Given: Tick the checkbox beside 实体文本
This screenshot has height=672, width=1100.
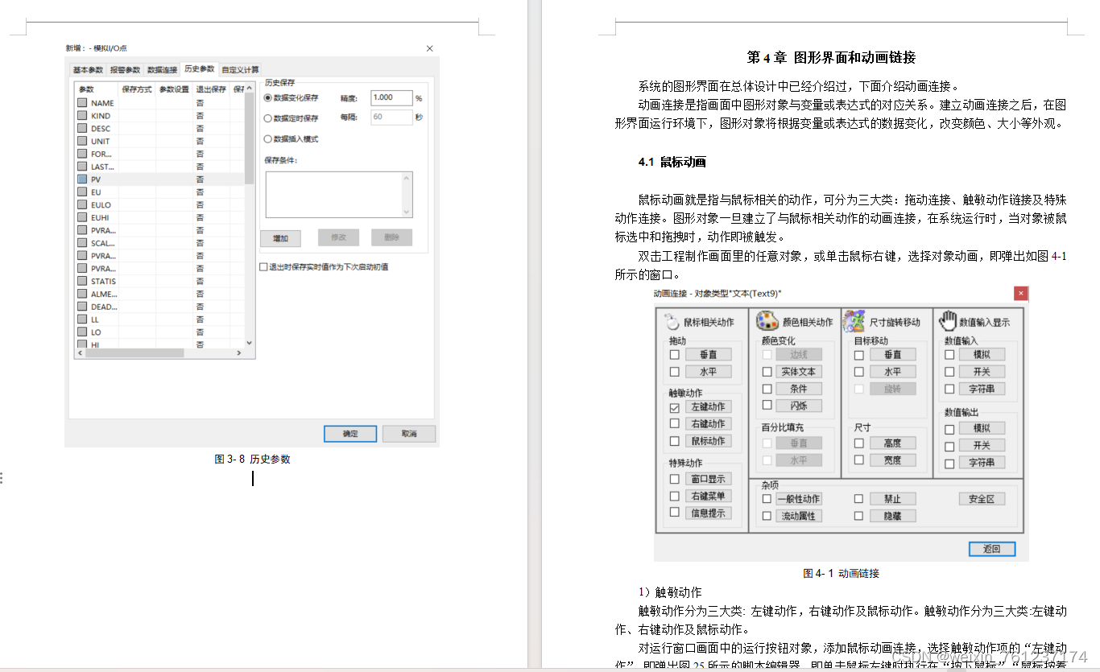Looking at the screenshot, I should 767,372.
